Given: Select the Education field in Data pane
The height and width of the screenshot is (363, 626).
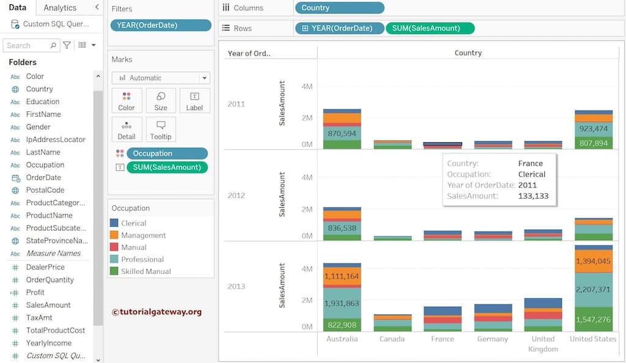Looking at the screenshot, I should [x=43, y=101].
